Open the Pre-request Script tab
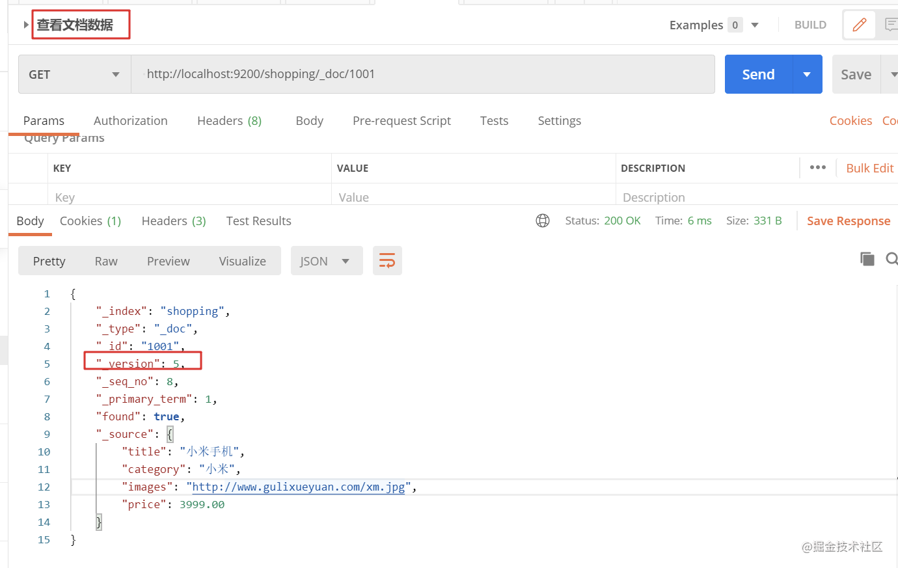This screenshot has width=898, height=568. 401,120
